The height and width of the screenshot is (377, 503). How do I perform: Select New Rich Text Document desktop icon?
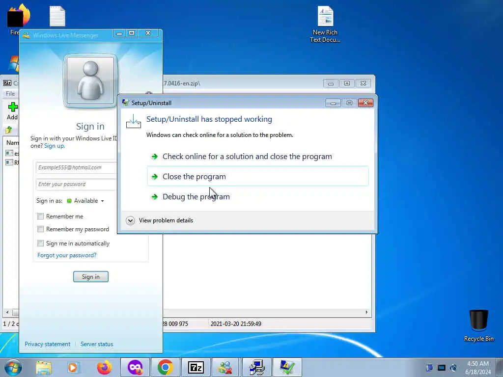[x=325, y=25]
